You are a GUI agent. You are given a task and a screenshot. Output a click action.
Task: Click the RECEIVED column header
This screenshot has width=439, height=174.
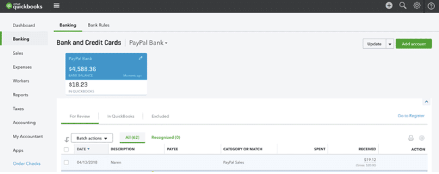point(367,149)
